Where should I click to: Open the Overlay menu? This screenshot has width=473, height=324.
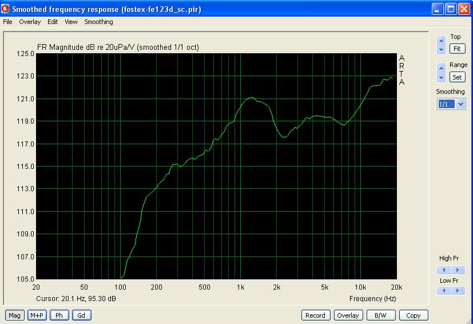(x=30, y=22)
